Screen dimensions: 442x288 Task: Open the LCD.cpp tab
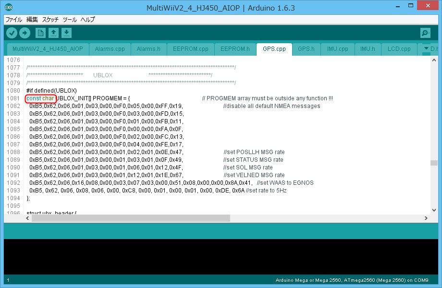[x=399, y=49]
